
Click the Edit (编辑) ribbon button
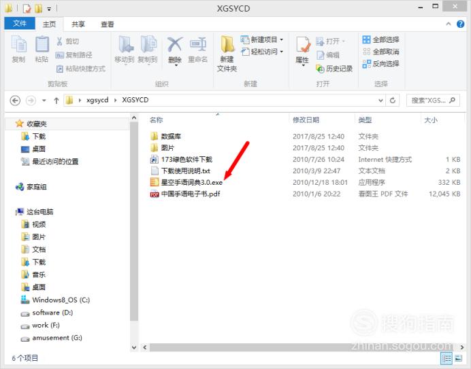pyautogui.click(x=328, y=55)
